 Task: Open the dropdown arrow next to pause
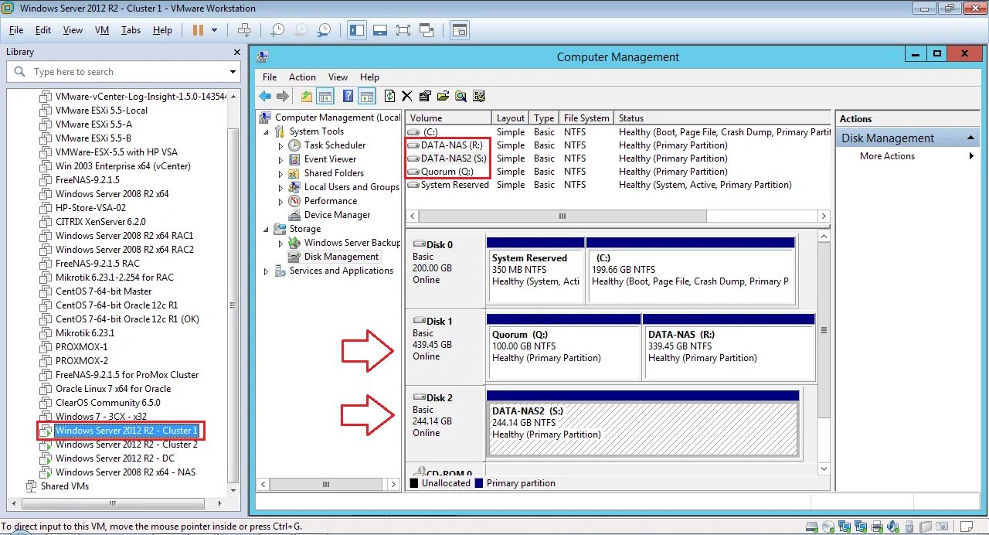[214, 30]
